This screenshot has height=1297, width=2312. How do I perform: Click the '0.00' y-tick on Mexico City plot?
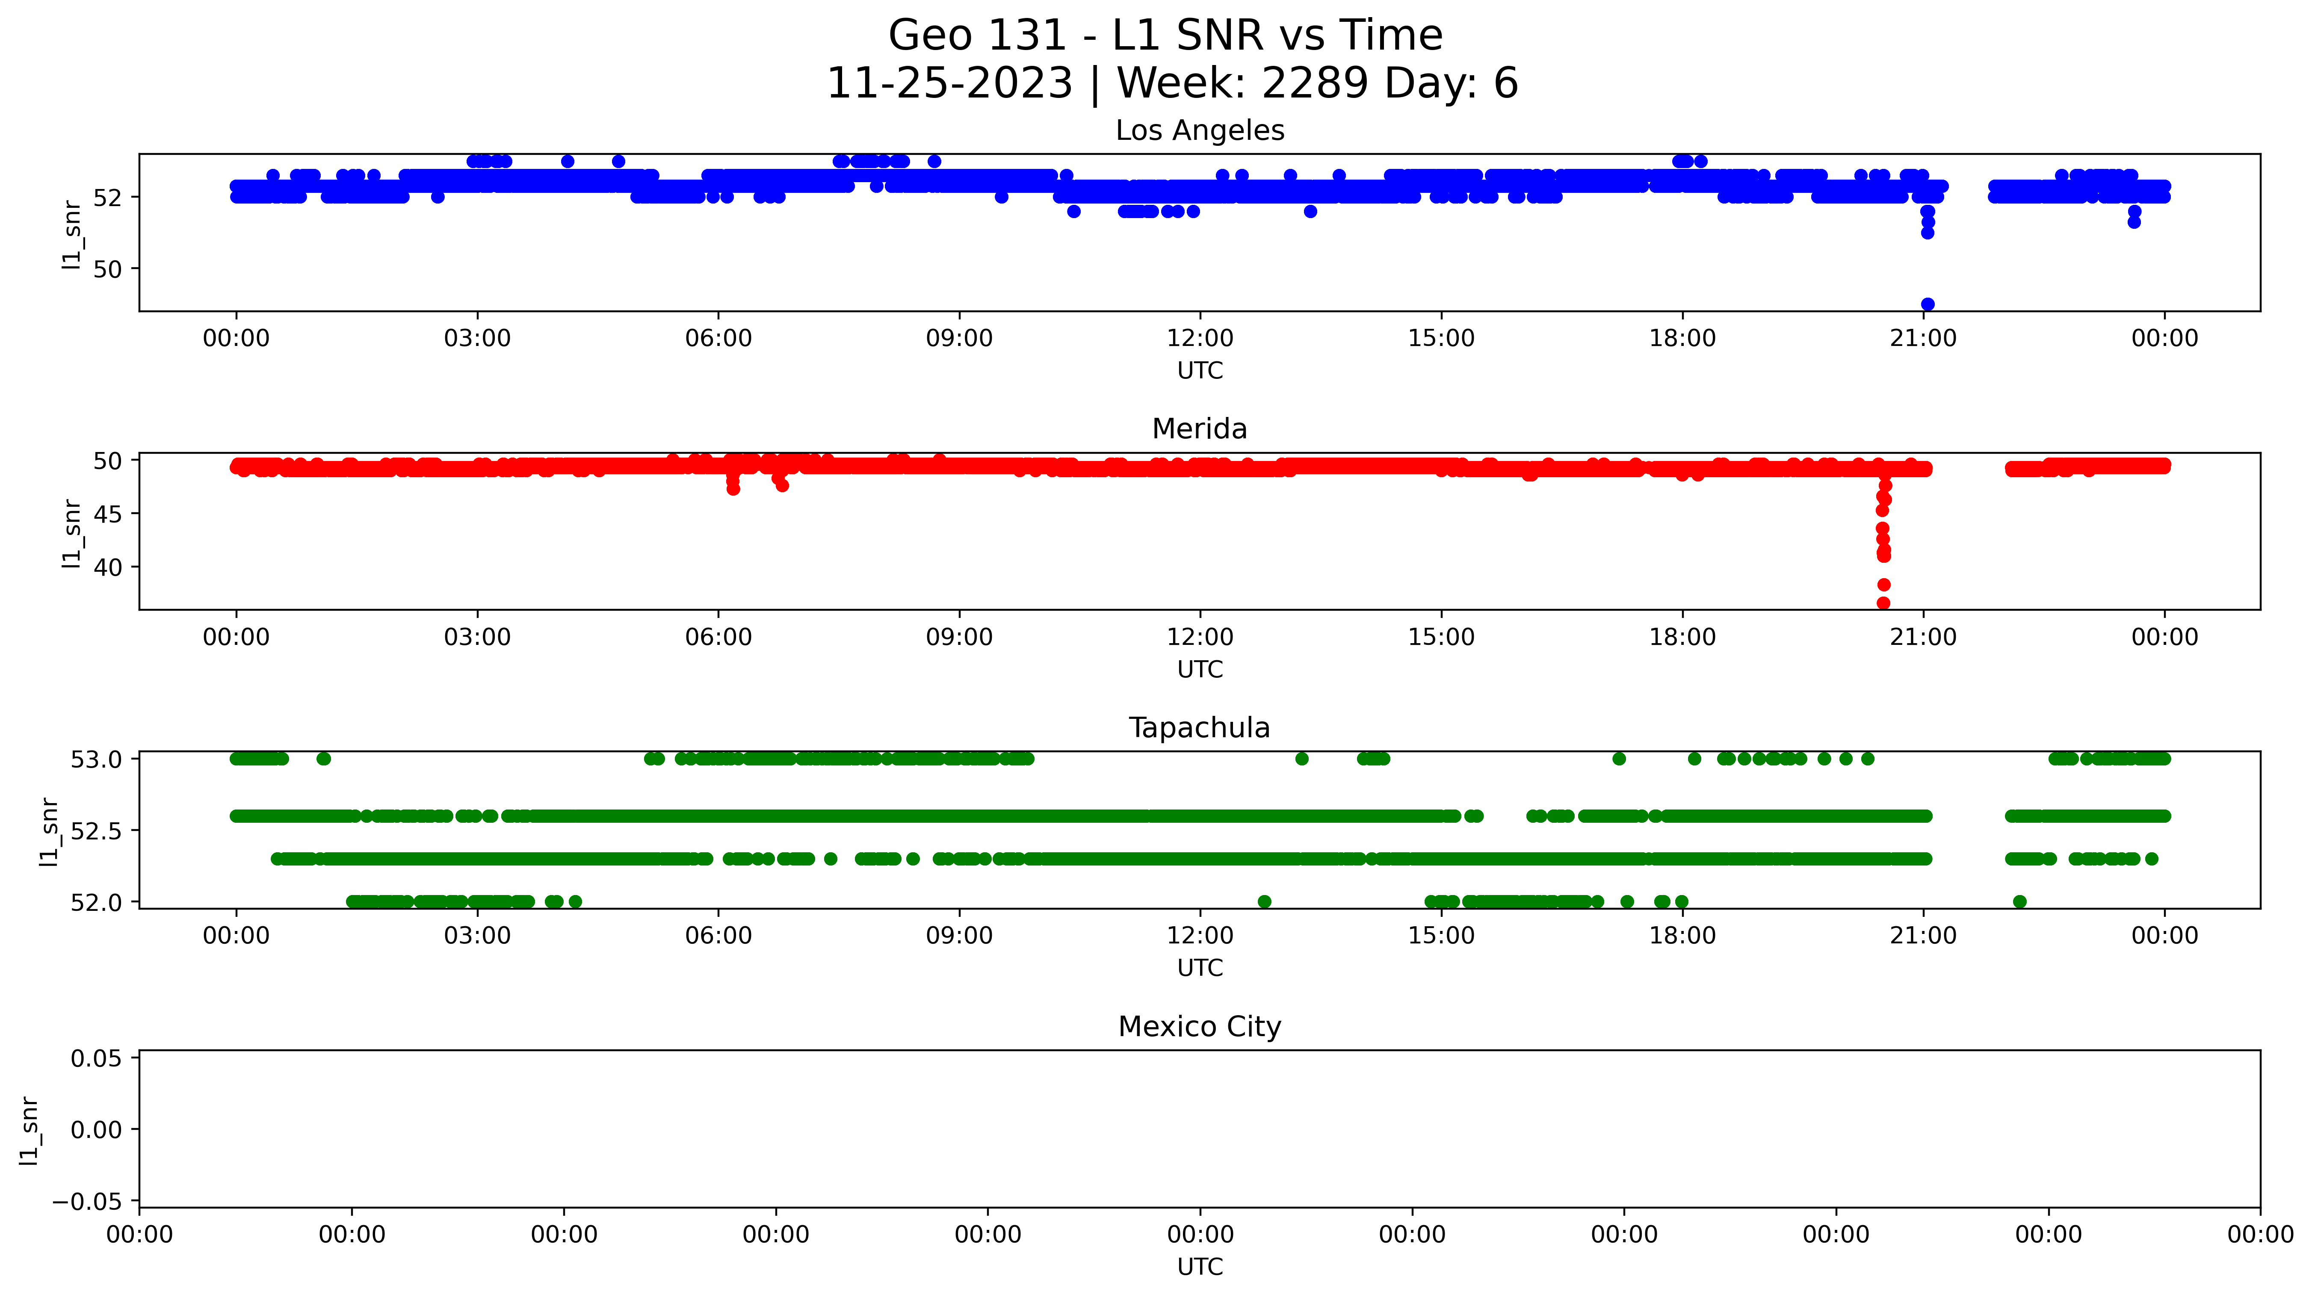(97, 1130)
